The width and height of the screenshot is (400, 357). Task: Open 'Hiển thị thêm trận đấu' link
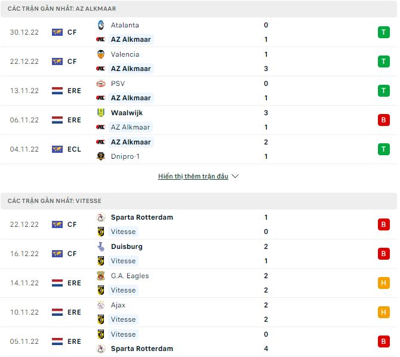pos(193,177)
